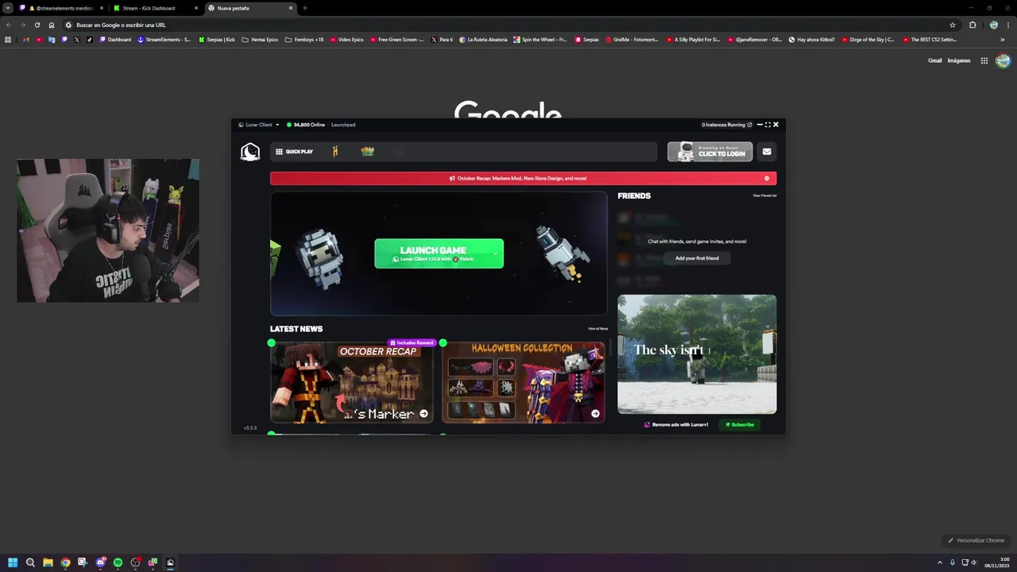Click the Click to Login button
This screenshot has height=572, width=1017.
[x=710, y=152]
